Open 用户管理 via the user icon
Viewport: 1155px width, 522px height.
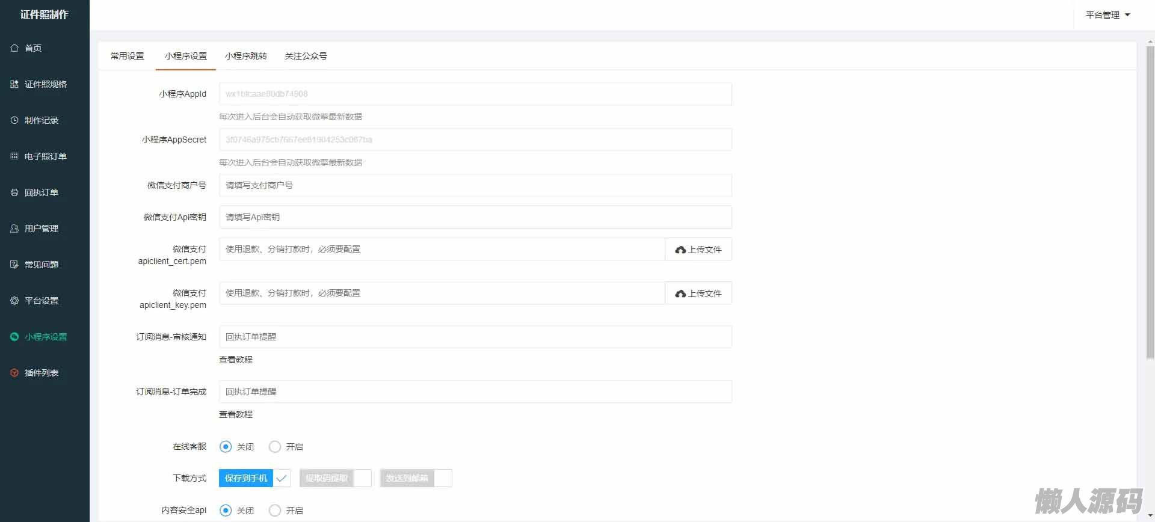[x=14, y=229]
